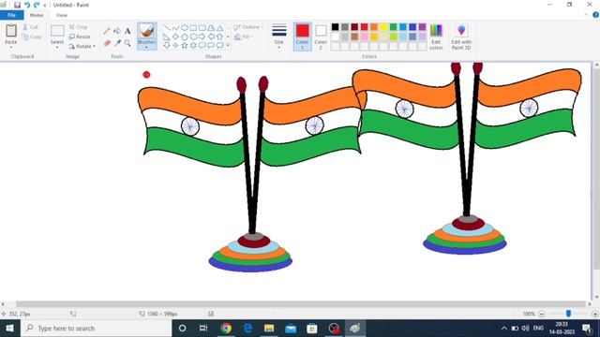Open Edit with Paint 3D

pyautogui.click(x=461, y=37)
